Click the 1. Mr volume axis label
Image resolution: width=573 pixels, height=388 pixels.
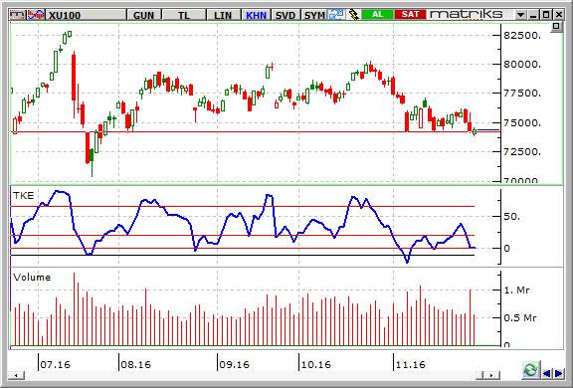point(516,291)
